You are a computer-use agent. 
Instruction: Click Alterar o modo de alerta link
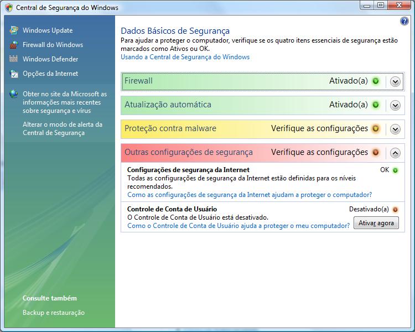[x=63, y=128]
